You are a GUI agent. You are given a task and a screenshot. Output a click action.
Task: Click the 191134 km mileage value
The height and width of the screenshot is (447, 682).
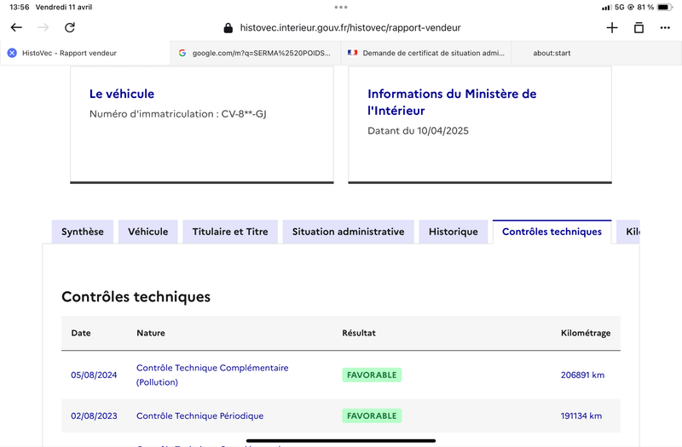[581, 415]
